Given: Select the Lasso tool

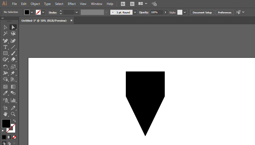Looking at the screenshot, I should [13, 34].
